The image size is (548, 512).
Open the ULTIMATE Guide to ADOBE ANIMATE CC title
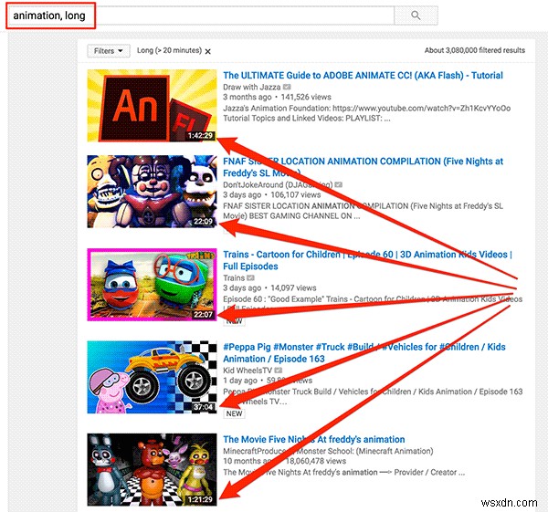pyautogui.click(x=363, y=76)
